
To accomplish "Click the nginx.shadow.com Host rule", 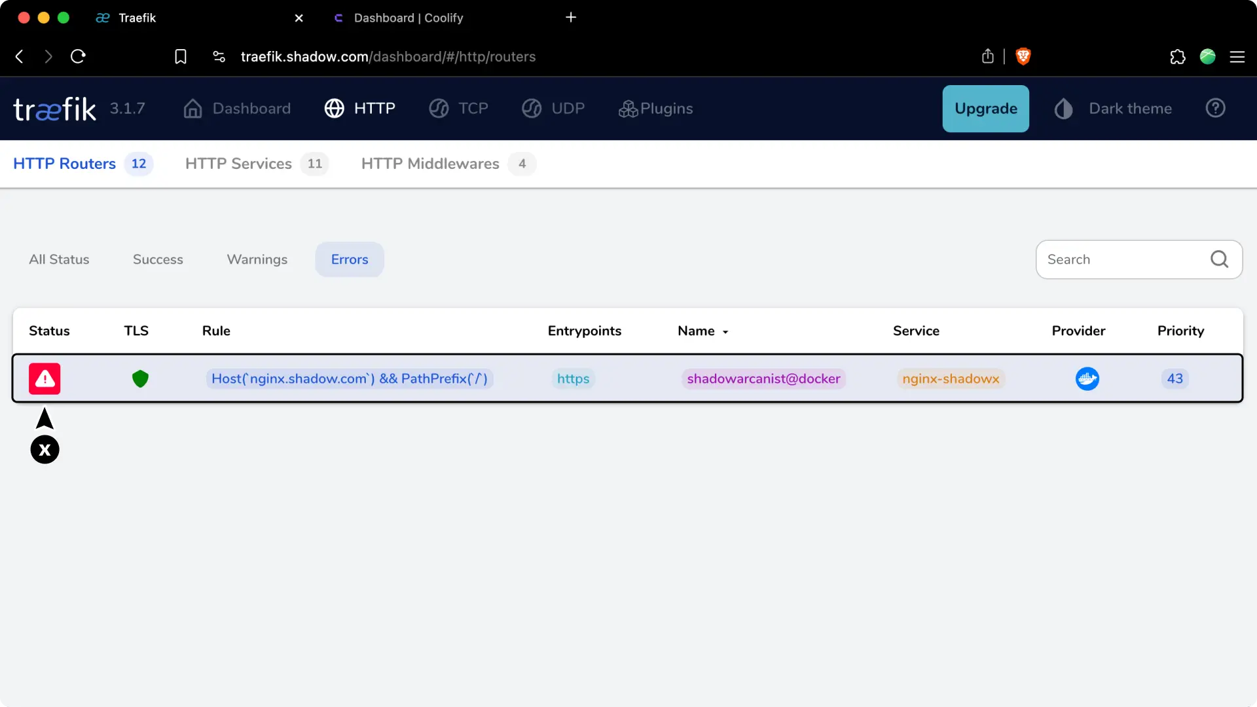I will click(350, 378).
